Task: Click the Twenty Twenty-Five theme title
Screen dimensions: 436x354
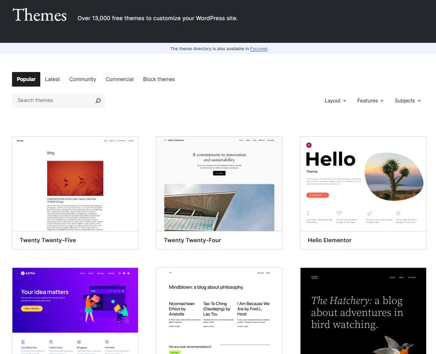Action: coord(48,240)
